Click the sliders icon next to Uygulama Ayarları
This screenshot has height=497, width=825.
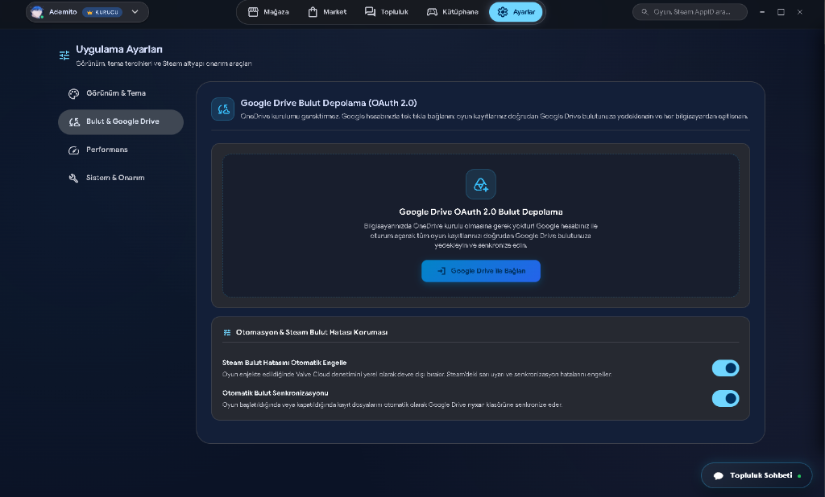point(64,55)
